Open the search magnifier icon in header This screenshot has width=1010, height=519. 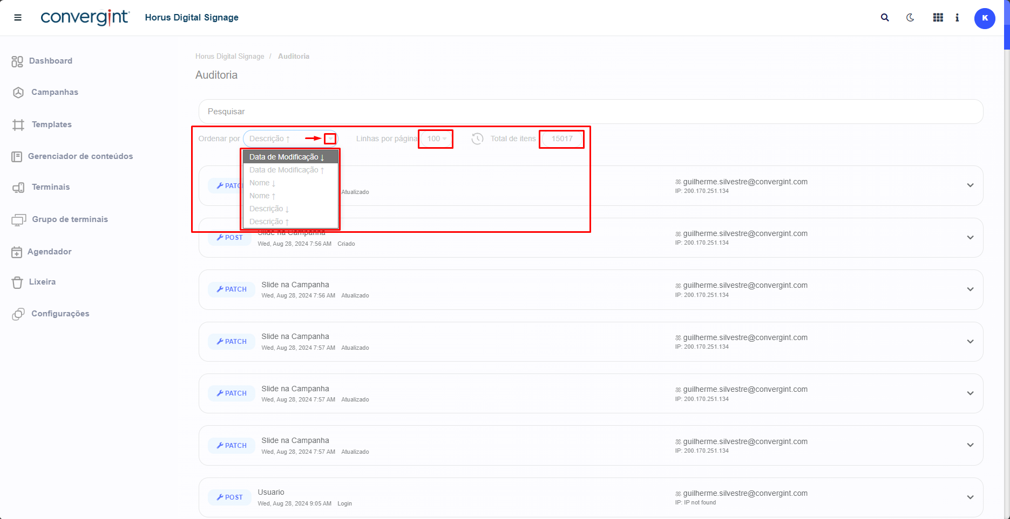[x=885, y=18]
